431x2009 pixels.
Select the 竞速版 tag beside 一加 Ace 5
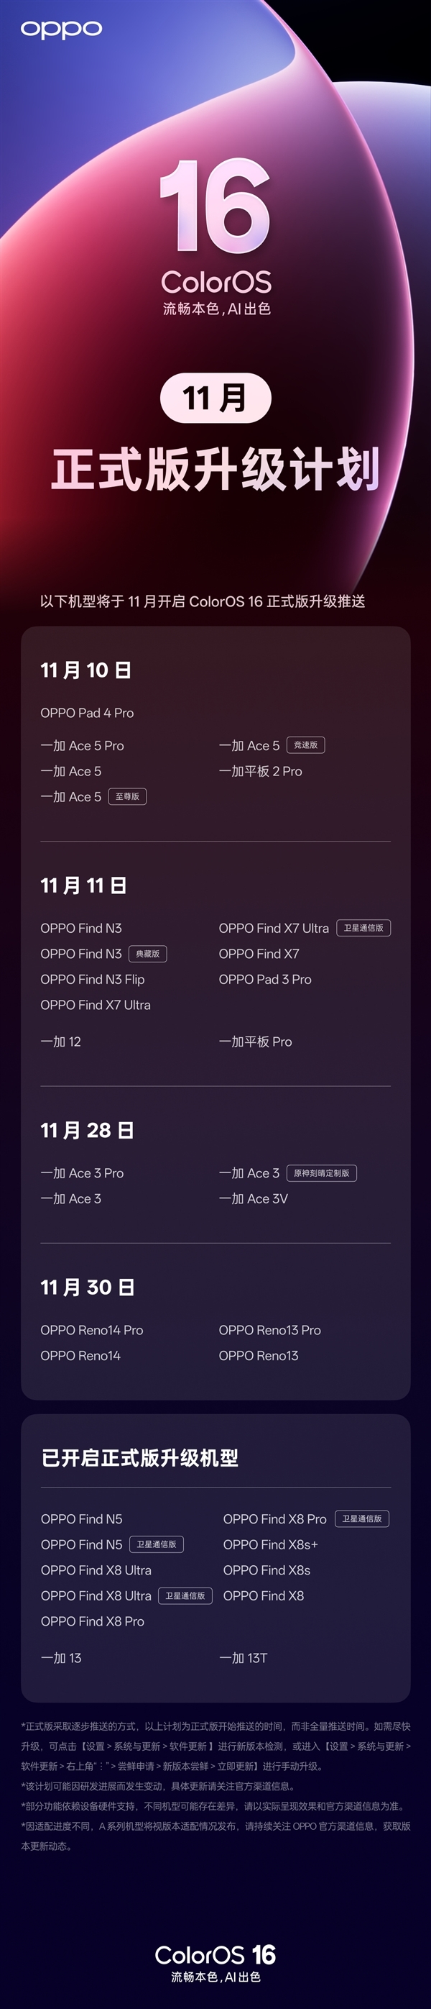(x=305, y=744)
